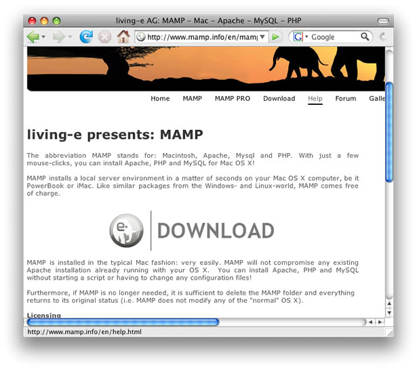Click the horizontal scrollbar left arrow

371,322
